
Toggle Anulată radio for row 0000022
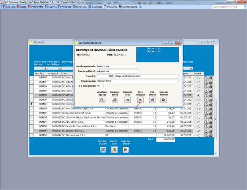coord(199,82)
